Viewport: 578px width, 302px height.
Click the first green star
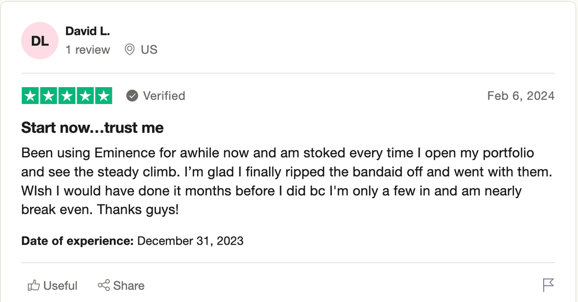[31, 96]
